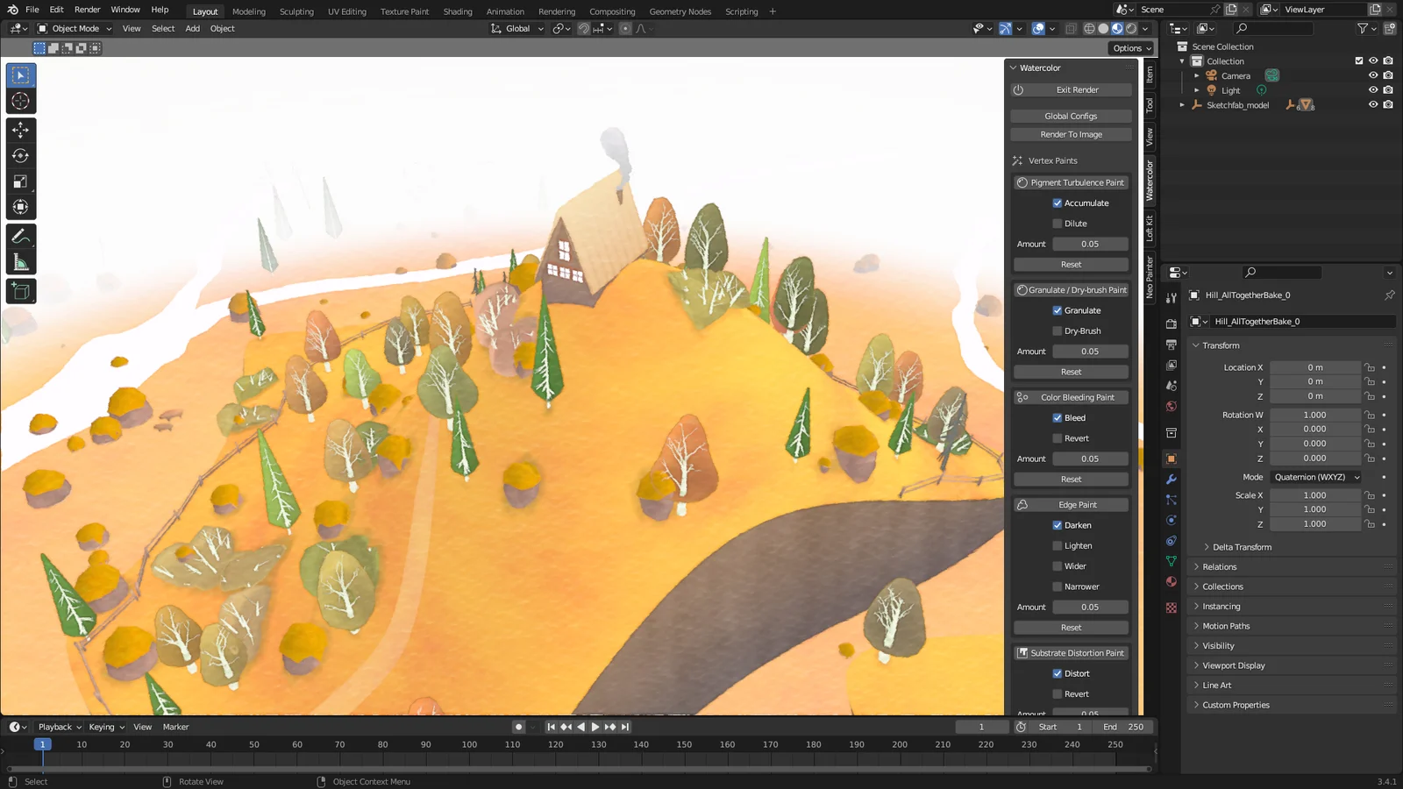
Task: Click the Render To Image button
Action: coord(1070,133)
